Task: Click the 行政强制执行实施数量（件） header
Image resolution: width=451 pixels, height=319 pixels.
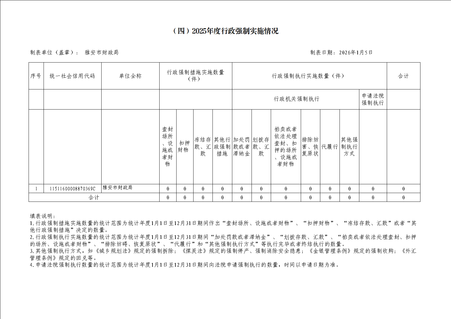Action: [309, 76]
